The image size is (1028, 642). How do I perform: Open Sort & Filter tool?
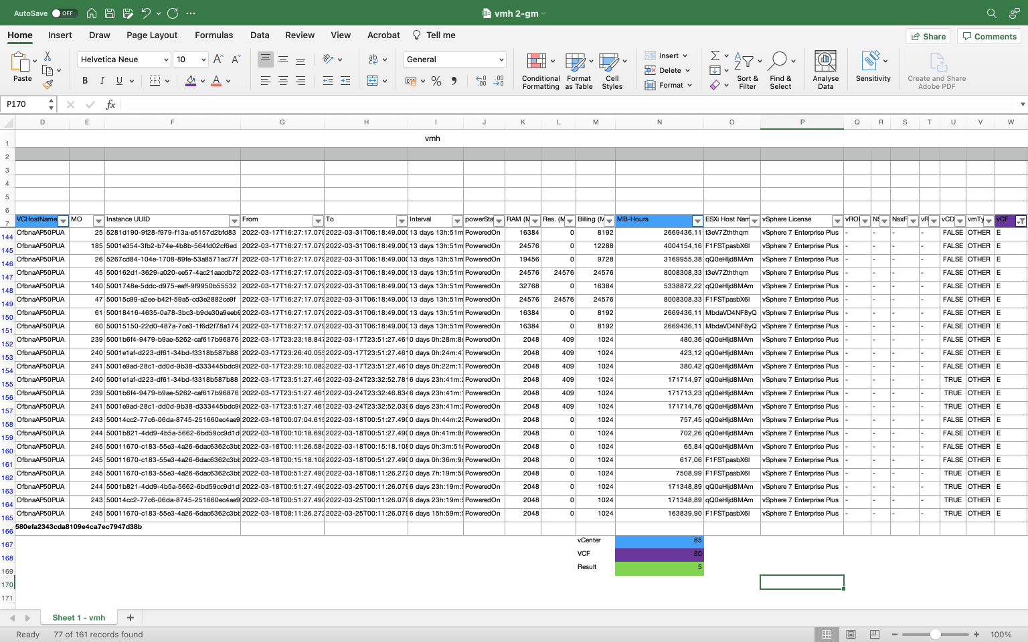(x=747, y=70)
